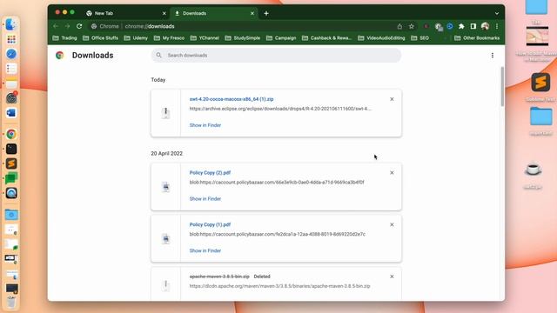Click the share page icon in address bar
This screenshot has height=313, width=557.
tap(399, 26)
